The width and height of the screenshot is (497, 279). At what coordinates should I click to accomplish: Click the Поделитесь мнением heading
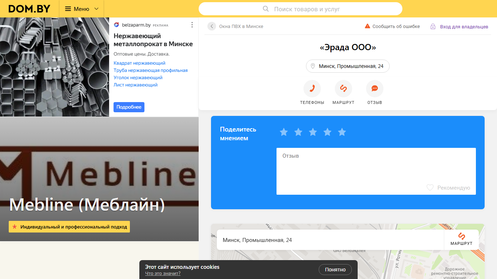click(x=238, y=134)
